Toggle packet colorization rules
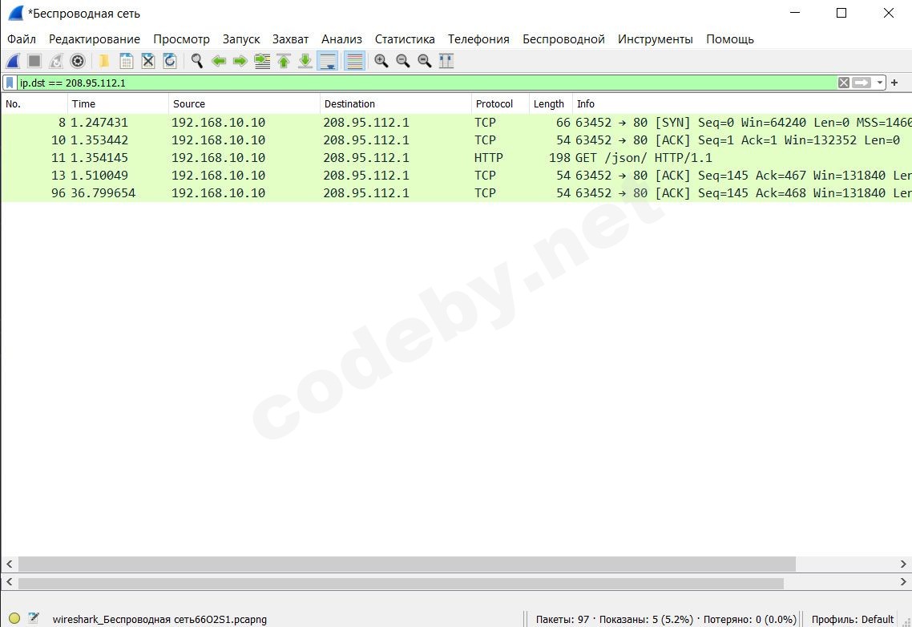Screen dimensions: 912x627 (x=354, y=61)
